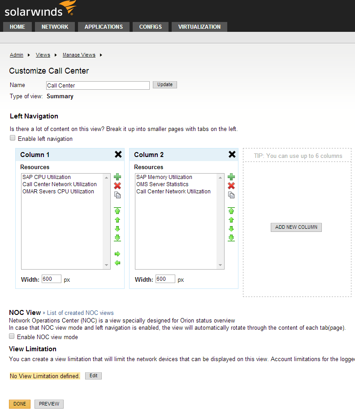Move Column 1 resource to left column
Viewport: 355px width, 410px height.
tap(117, 263)
